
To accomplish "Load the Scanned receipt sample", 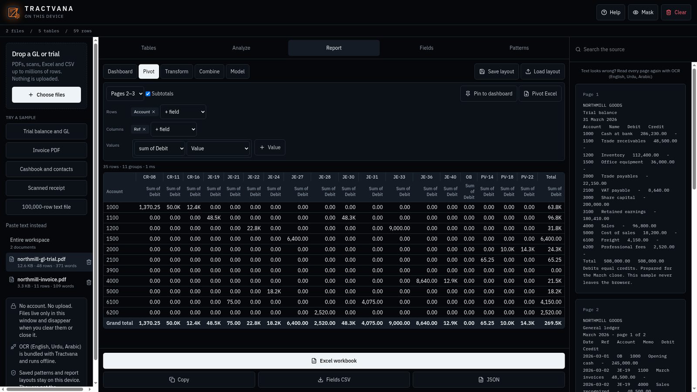I will tap(46, 188).
